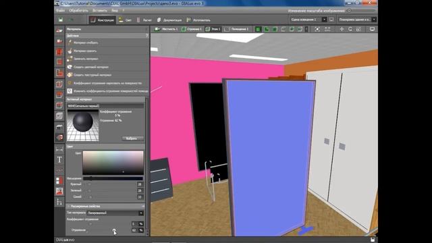Click the site tool icon atop left sidebar
The height and width of the screenshot is (243, 432).
(x=59, y=30)
